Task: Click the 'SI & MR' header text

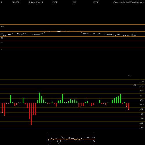Action: tap(15, 2)
